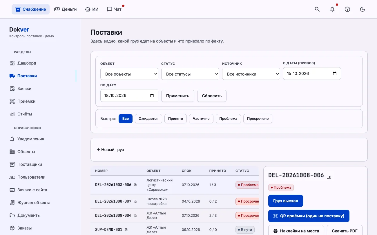The width and height of the screenshot is (377, 235).
Task: Open the calendar picker for «По дату»
Action: (x=152, y=96)
